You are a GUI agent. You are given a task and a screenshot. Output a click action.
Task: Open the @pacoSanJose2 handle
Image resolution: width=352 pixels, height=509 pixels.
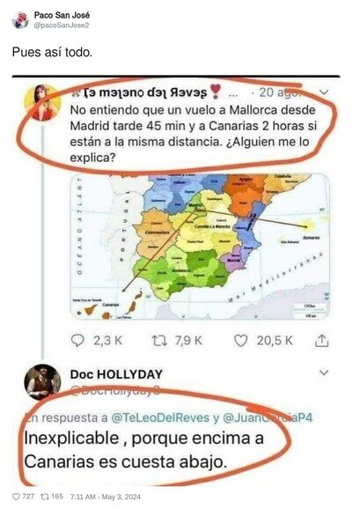click(x=62, y=26)
